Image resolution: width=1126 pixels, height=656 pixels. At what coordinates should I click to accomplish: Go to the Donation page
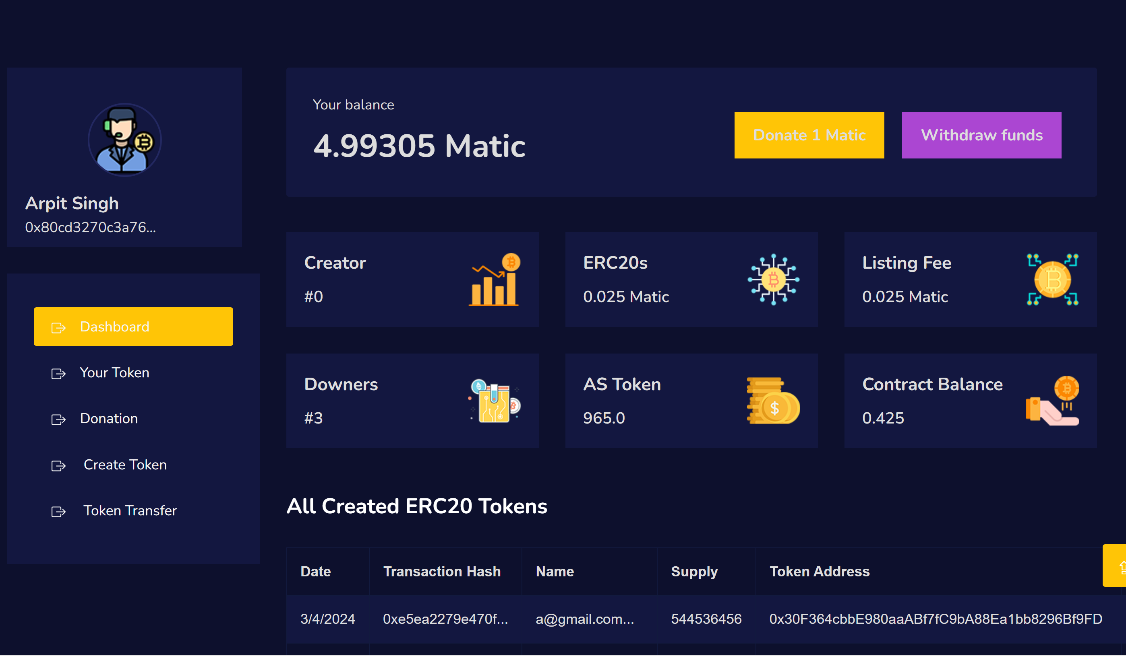coord(109,419)
